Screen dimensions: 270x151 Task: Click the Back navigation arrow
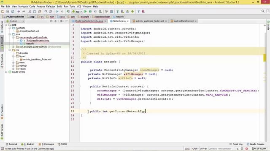(57, 11)
